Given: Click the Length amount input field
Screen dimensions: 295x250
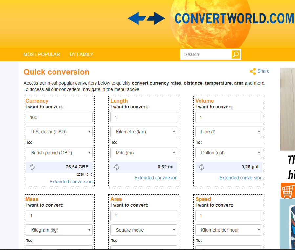Looking at the screenshot, I should pos(144,117).
